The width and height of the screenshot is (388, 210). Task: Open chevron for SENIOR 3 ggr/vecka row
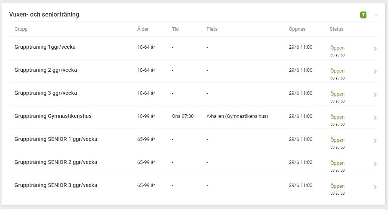coord(375,187)
